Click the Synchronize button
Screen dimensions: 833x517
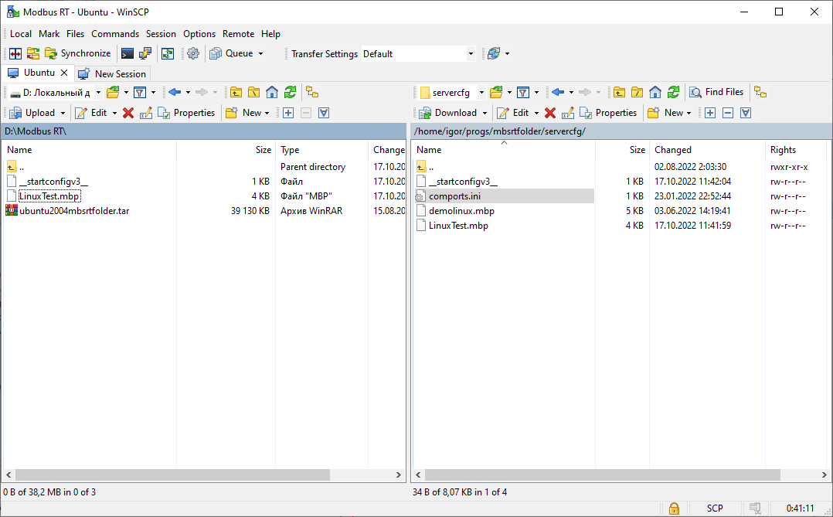pos(78,53)
